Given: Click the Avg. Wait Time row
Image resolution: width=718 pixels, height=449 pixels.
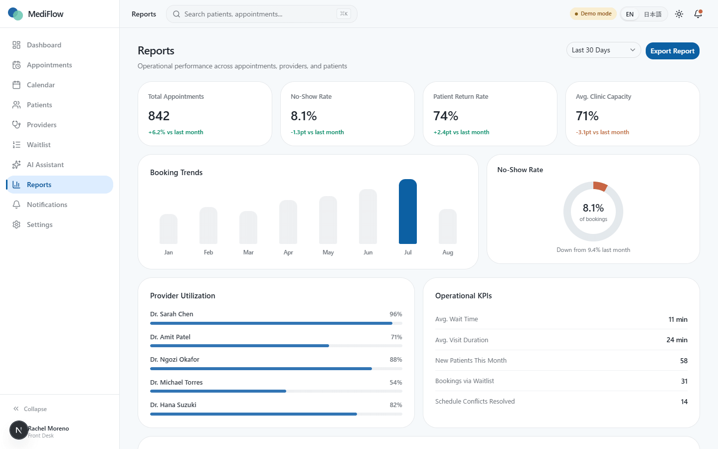Looking at the screenshot, I should (x=561, y=319).
